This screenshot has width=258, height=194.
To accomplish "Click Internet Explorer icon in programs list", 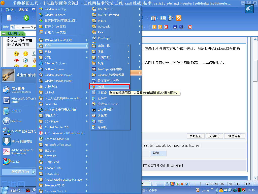I will (41, 63).
